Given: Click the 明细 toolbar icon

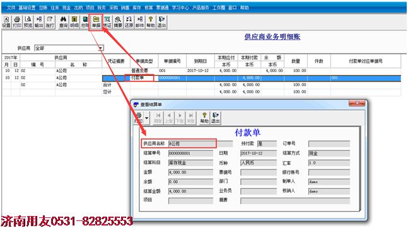Looking at the screenshot, I should 74,22.
